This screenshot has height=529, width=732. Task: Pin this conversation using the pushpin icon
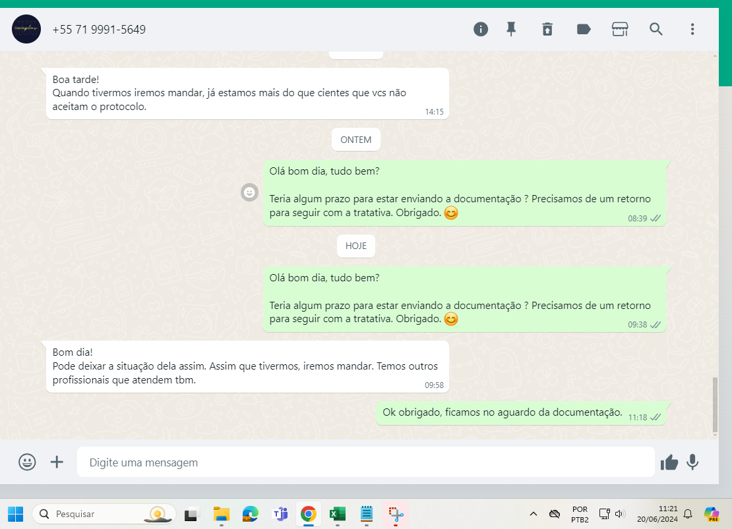(x=511, y=29)
